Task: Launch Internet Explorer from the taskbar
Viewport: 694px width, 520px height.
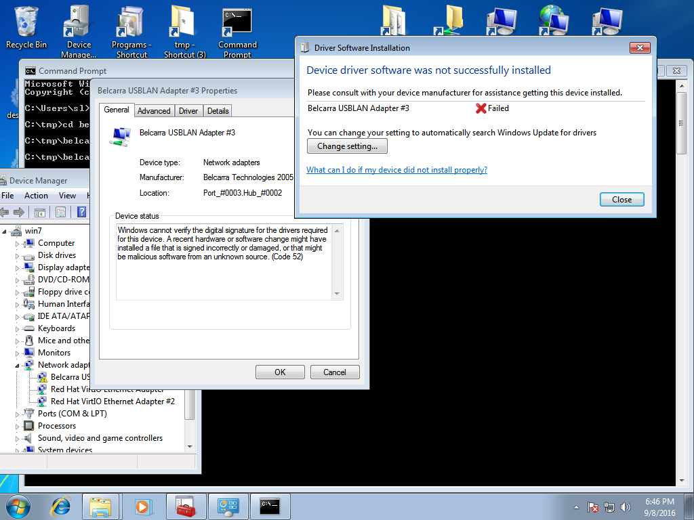Action: 60,506
